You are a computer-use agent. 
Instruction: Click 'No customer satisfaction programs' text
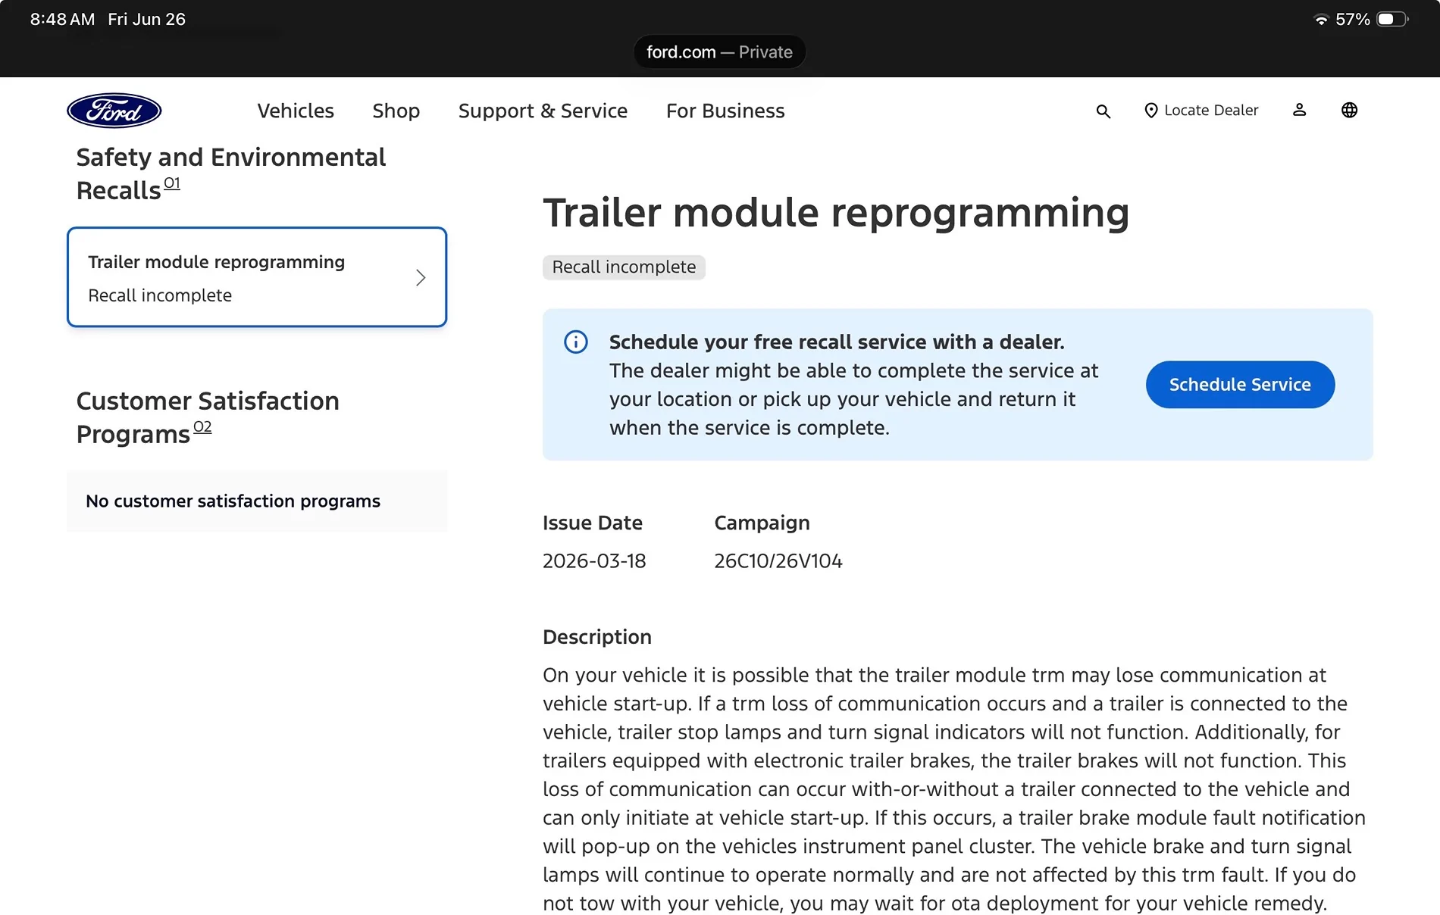[233, 501]
